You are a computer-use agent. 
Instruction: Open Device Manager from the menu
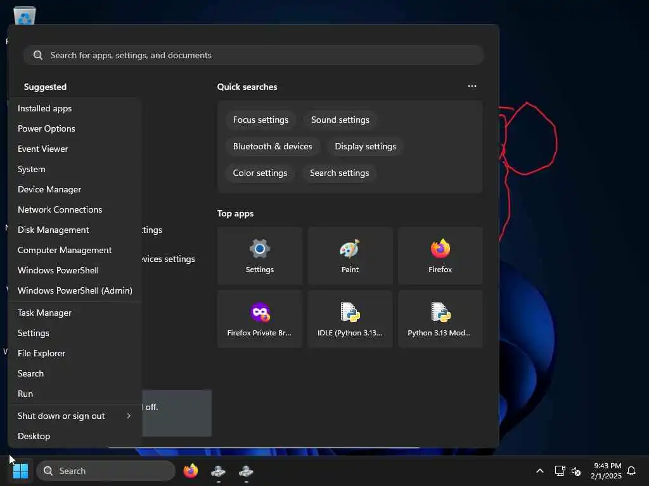pyautogui.click(x=75, y=189)
